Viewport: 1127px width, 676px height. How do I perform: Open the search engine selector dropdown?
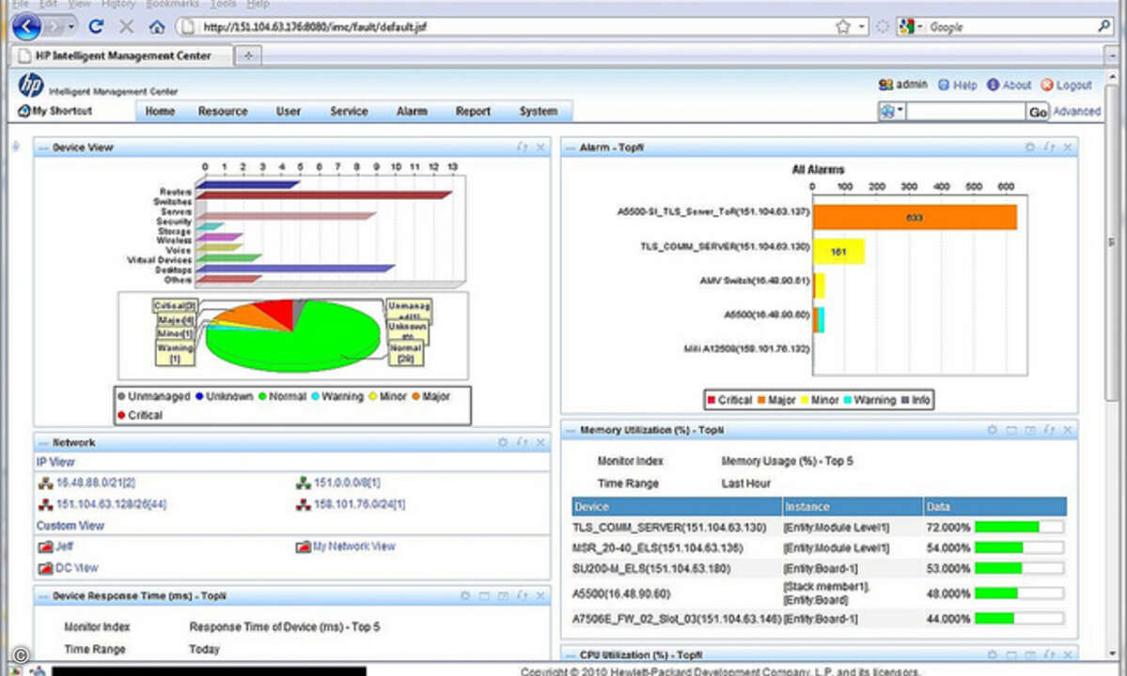click(x=911, y=26)
